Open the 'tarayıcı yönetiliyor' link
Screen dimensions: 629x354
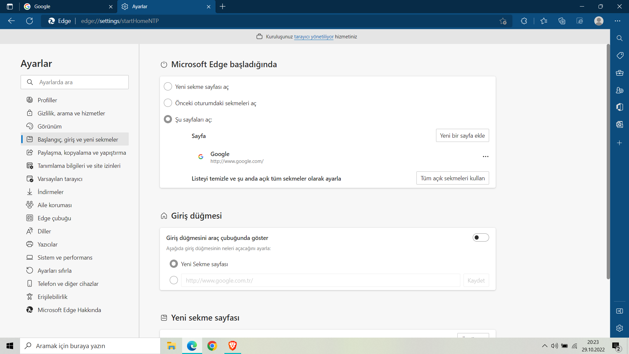point(314,37)
